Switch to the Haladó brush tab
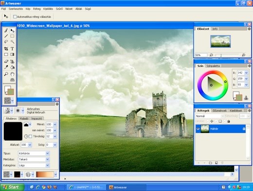Screen dimensions: 253x191 [x=24, y=118]
